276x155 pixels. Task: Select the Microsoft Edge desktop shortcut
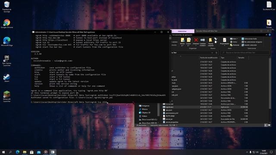[x=7, y=41]
